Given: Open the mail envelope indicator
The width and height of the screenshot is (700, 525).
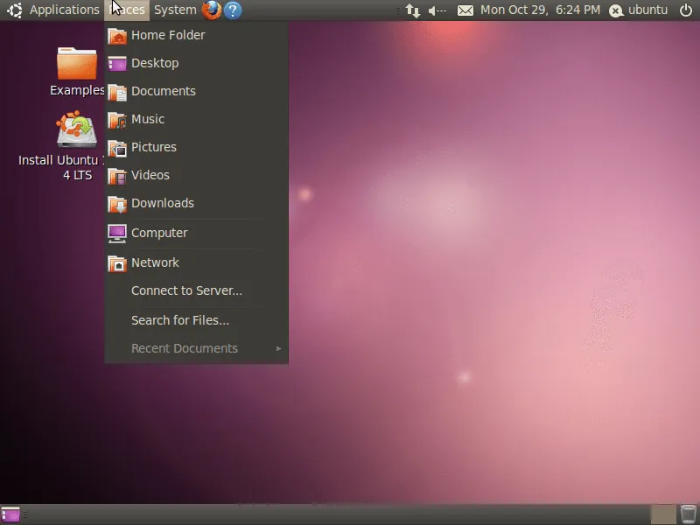Looking at the screenshot, I should (465, 10).
